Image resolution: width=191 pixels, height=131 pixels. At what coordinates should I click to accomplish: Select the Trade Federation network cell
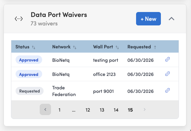click(x=64, y=91)
